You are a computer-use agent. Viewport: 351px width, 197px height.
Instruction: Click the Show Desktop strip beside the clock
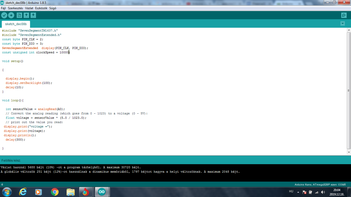[x=349, y=192]
